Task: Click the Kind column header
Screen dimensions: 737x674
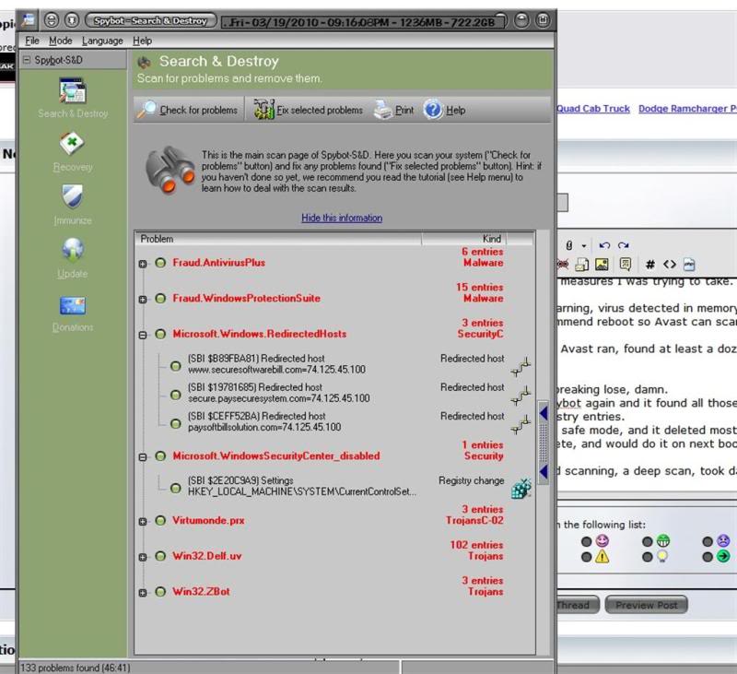Action: coord(464,239)
